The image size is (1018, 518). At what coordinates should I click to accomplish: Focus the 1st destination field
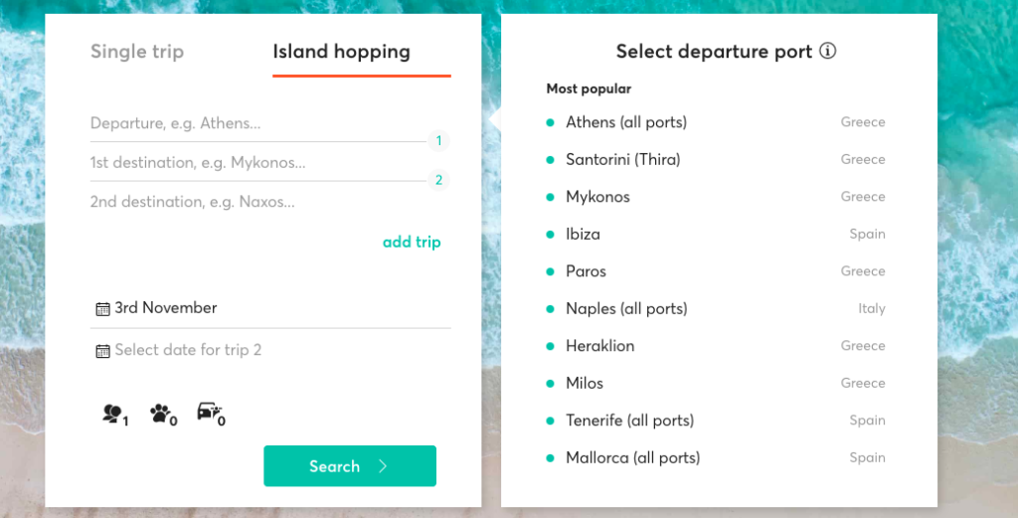(258, 162)
